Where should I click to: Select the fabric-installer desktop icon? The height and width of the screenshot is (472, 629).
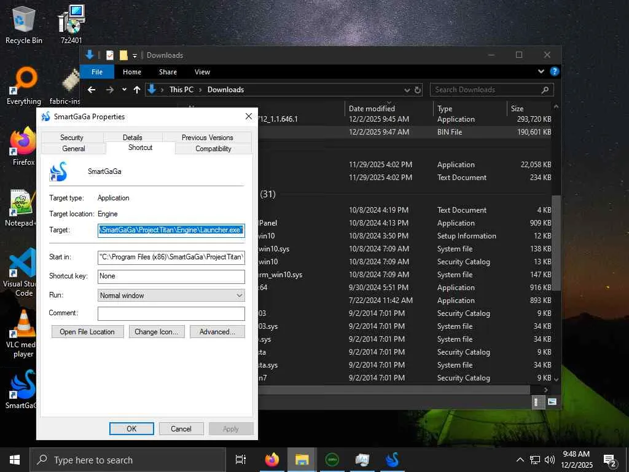click(x=66, y=85)
